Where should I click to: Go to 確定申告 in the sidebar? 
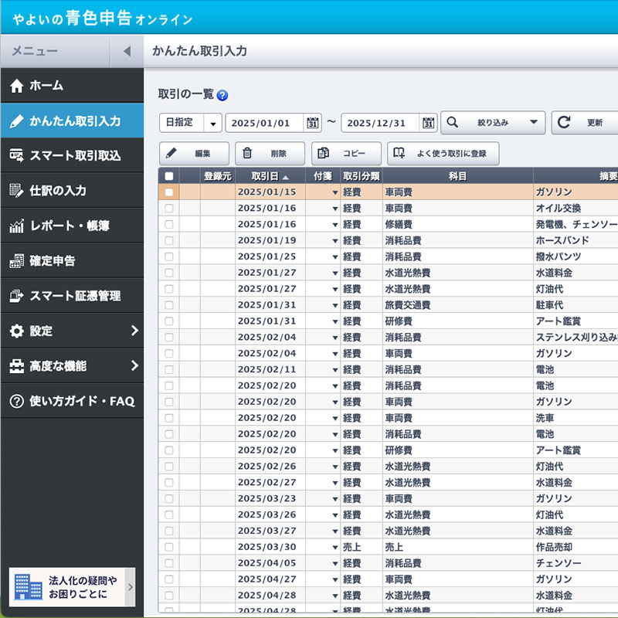click(x=72, y=261)
